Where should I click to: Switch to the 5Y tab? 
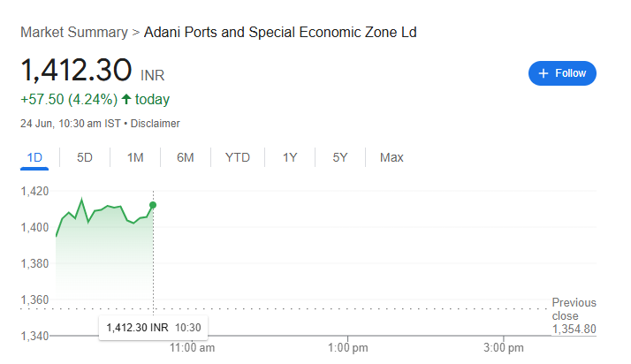pos(340,157)
